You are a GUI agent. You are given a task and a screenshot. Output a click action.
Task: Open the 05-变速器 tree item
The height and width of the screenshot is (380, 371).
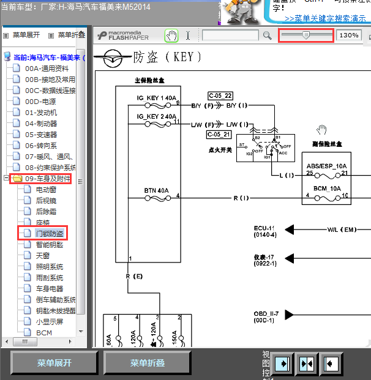41,135
